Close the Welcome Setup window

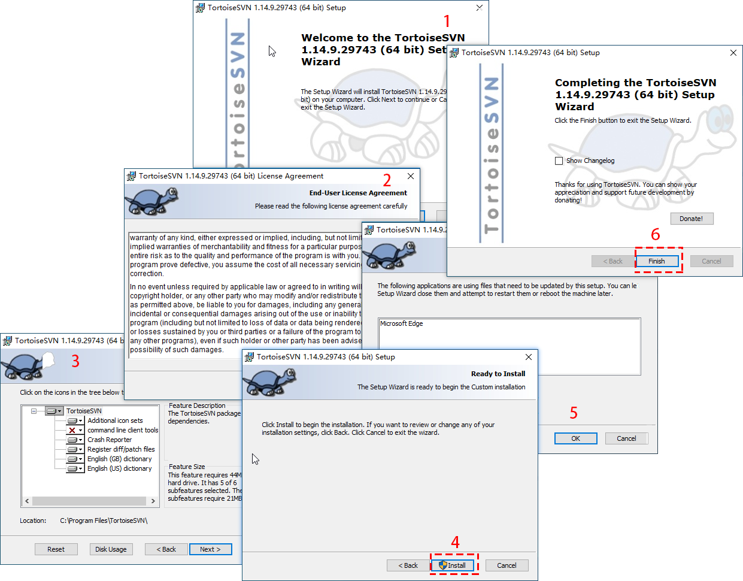(x=479, y=8)
